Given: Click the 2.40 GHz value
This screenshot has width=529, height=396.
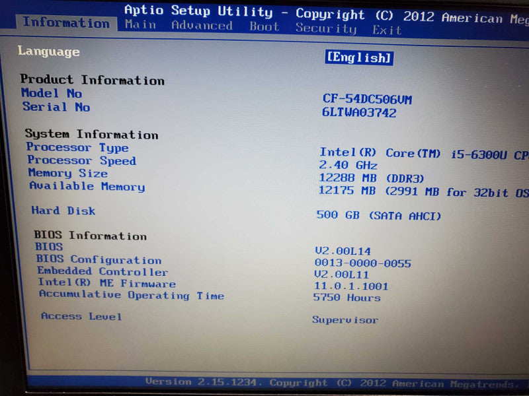Looking at the screenshot, I should pos(348,165).
